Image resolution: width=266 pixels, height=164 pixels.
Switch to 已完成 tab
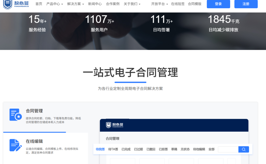click(x=126, y=149)
